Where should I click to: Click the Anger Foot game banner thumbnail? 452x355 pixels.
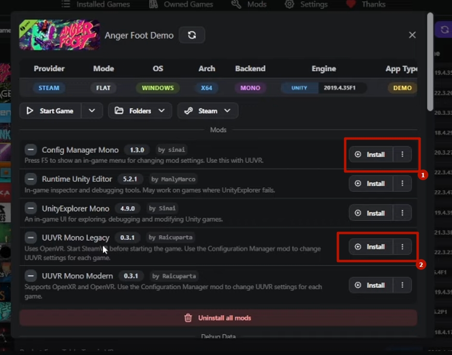[59, 35]
